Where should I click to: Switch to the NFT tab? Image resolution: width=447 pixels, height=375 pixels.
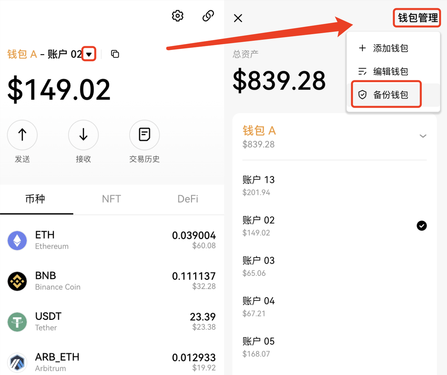click(x=111, y=199)
